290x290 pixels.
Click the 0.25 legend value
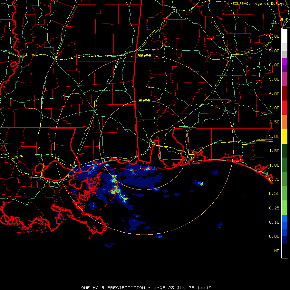click(x=274, y=208)
